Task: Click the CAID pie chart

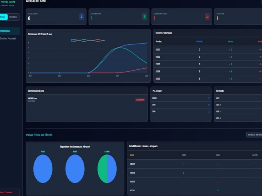Action: (x=43, y=169)
